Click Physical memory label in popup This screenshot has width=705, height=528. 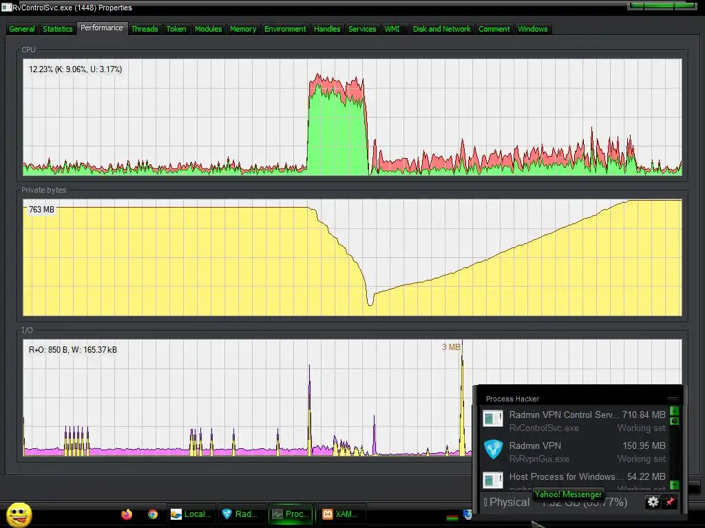(509, 502)
